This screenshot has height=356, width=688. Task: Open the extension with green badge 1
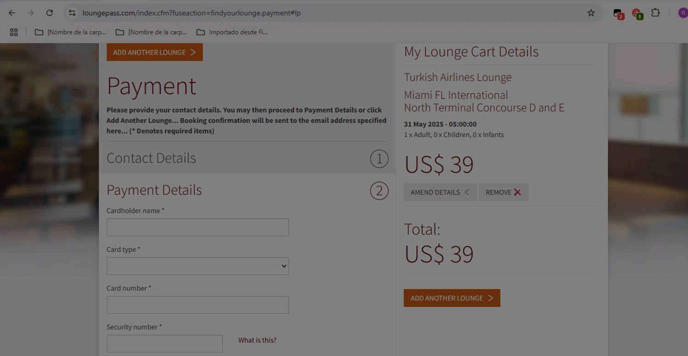pos(637,13)
